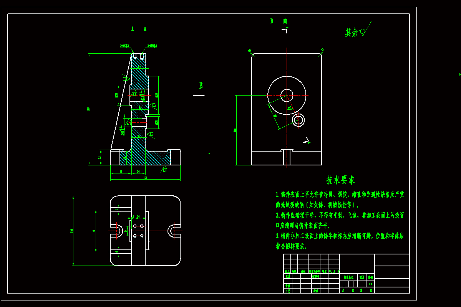Screen dimensions: 461x307
Task: Select the left U-shaped slot in top view
Action: [117, 230]
